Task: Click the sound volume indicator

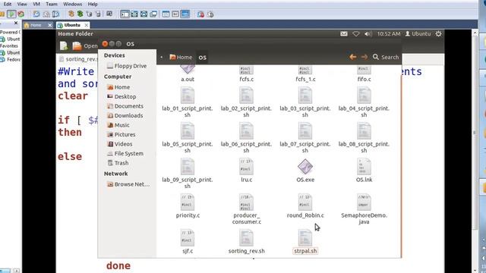Action: tap(368, 33)
